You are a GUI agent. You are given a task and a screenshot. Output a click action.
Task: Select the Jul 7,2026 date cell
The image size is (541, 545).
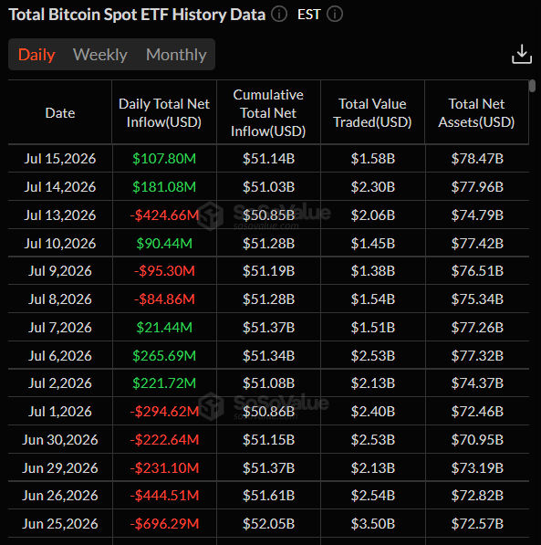(60, 328)
